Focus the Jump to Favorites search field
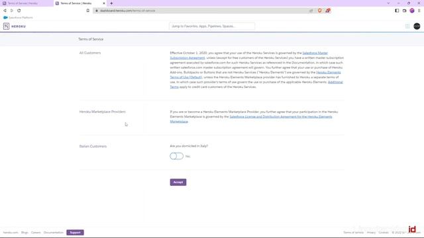 (212, 26)
